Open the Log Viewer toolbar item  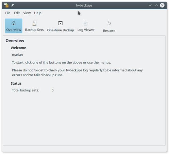[86, 26]
